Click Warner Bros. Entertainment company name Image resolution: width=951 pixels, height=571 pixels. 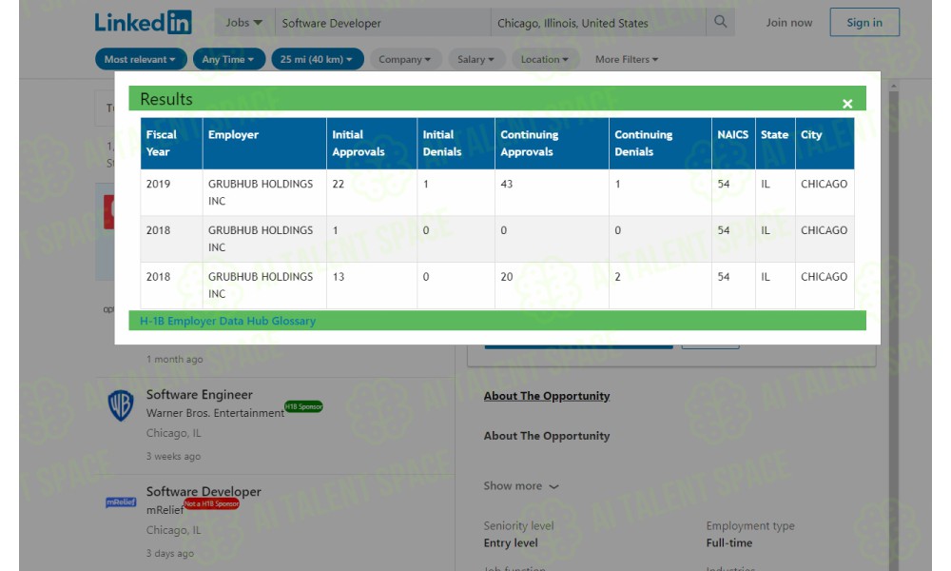[x=215, y=413]
